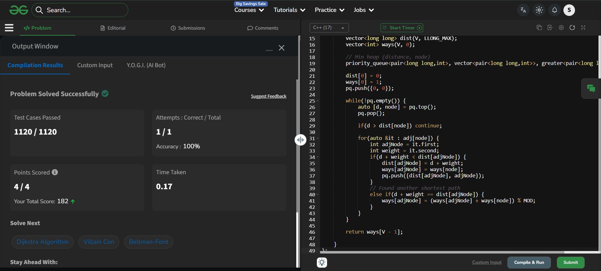The image size is (601, 271).
Task: Open the green chat bubble widget
Action: click(591, 89)
